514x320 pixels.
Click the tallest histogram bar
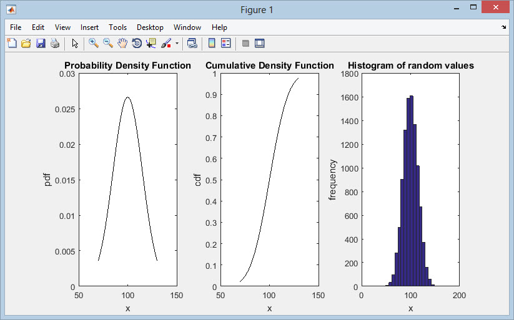[x=412, y=191]
